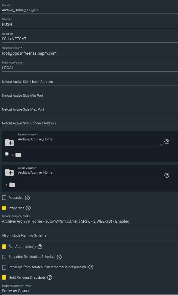Enable the Recursive checkbox

coord(4,198)
